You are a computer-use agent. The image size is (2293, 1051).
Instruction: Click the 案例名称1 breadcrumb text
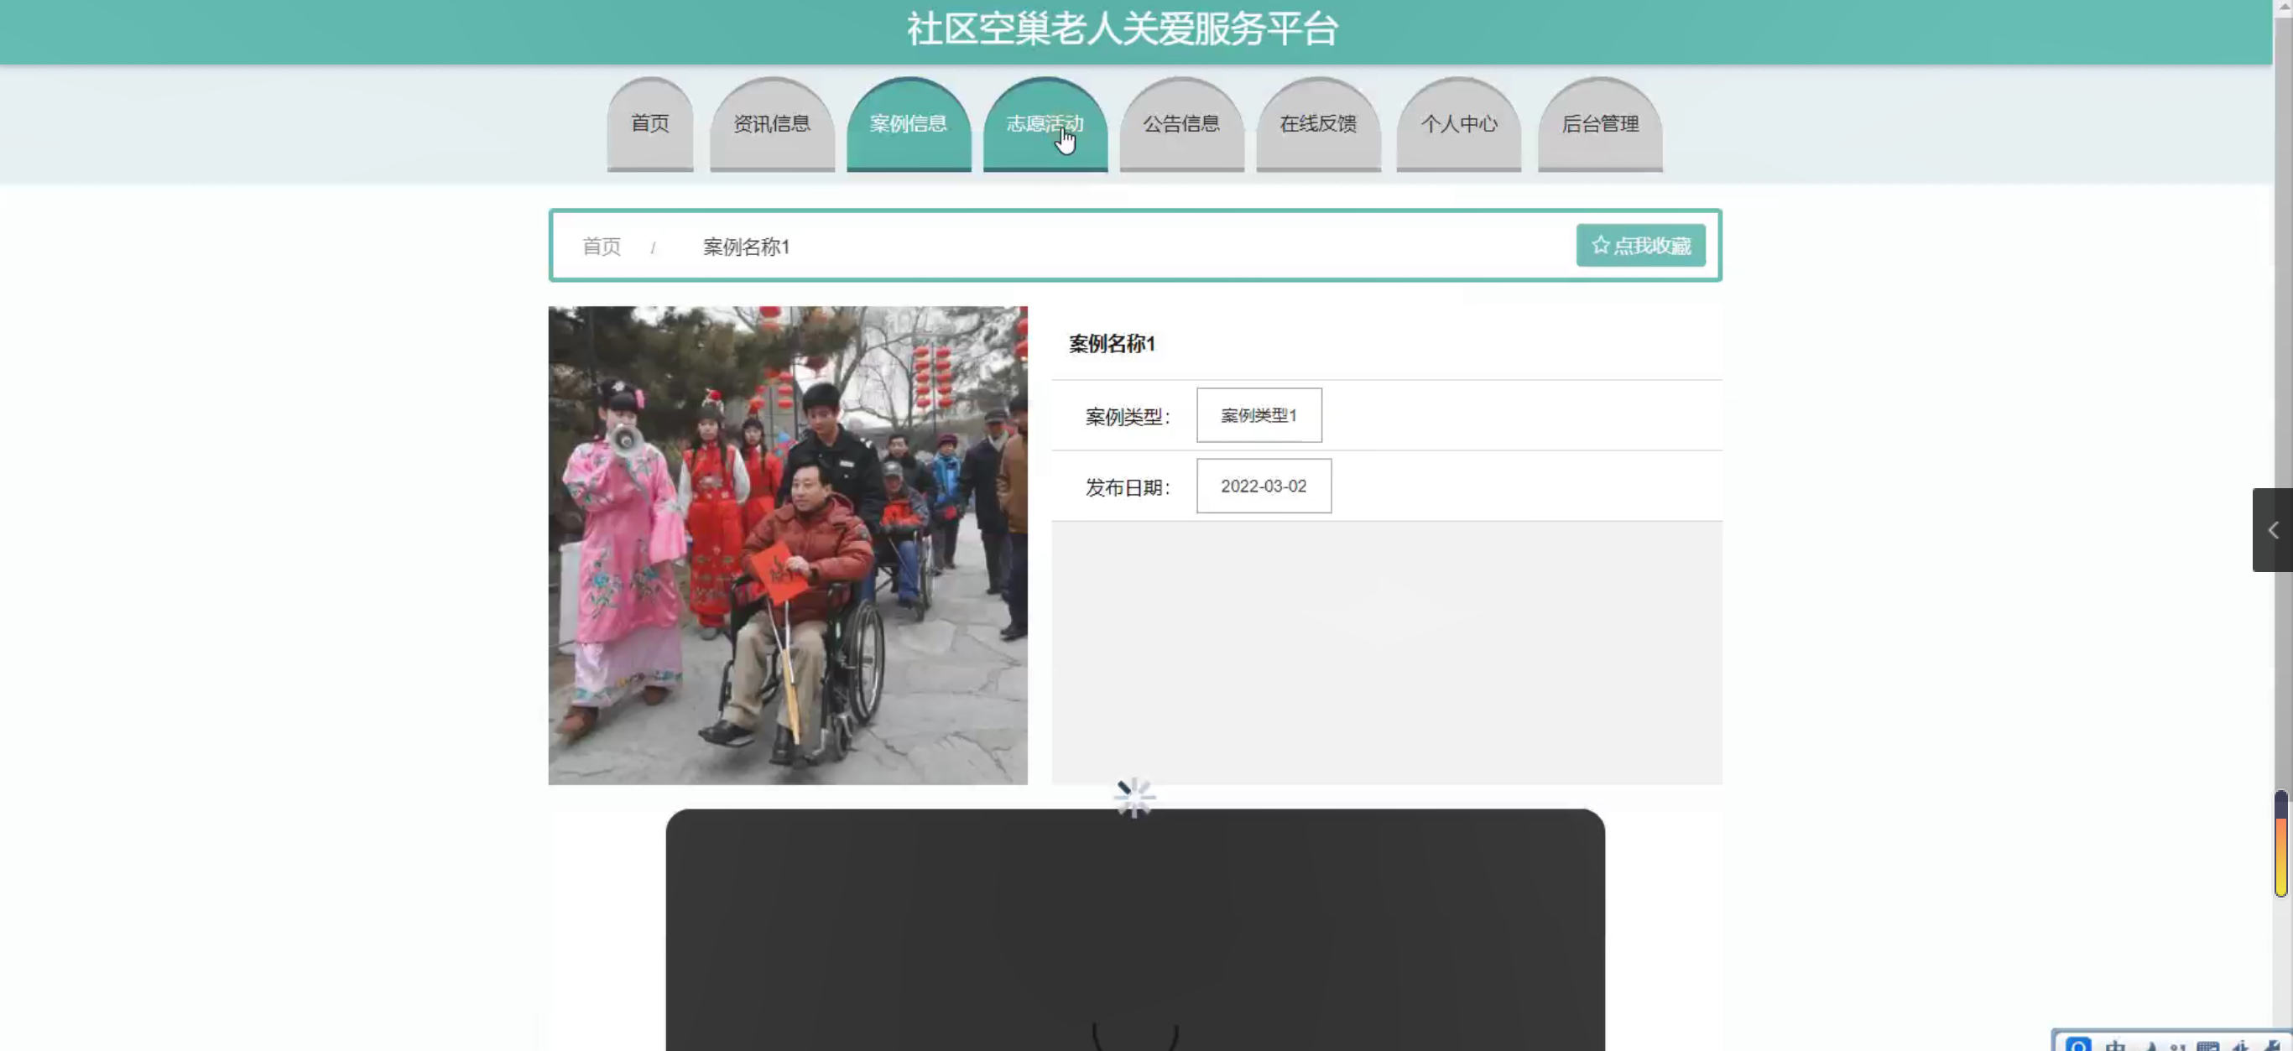(746, 247)
